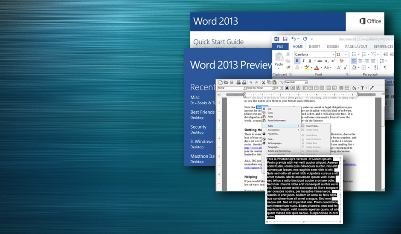Viewport: 401px width, 234px height.
Task: Open the Best Friends recent document
Action: click(x=202, y=112)
